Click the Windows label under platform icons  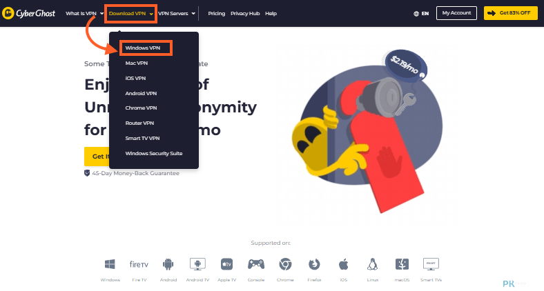tap(110, 280)
